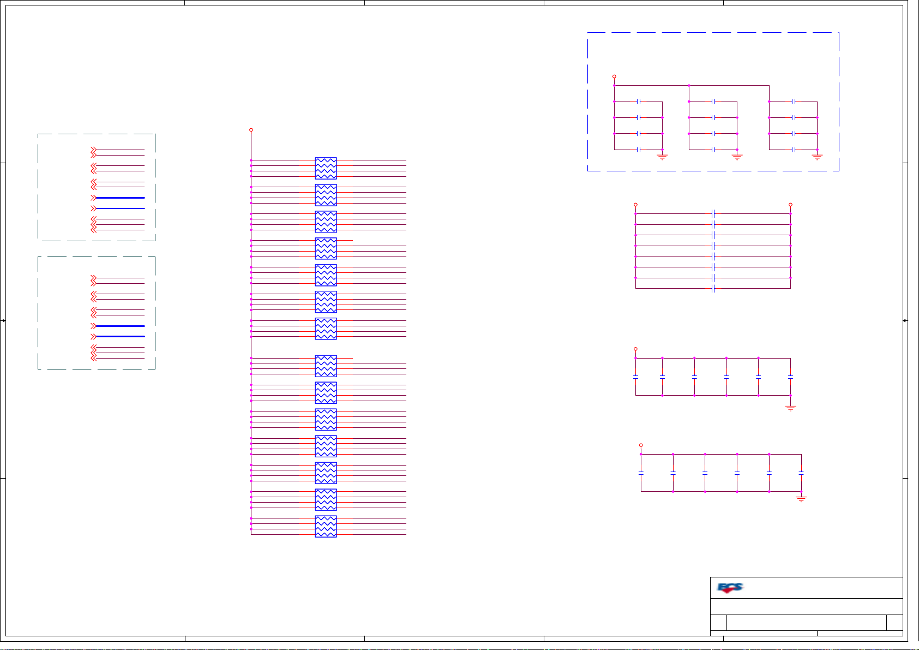Click the power node circle inside the dashed capacitor box
Viewport: 919px width, 650px height.
click(614, 76)
